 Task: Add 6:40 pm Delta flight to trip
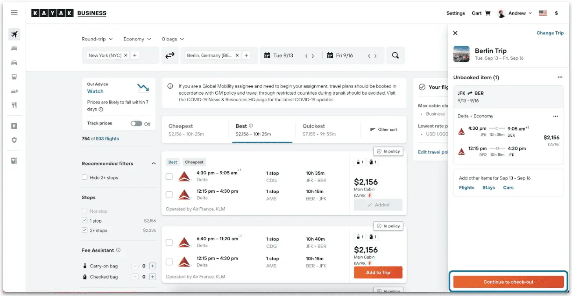pyautogui.click(x=378, y=272)
